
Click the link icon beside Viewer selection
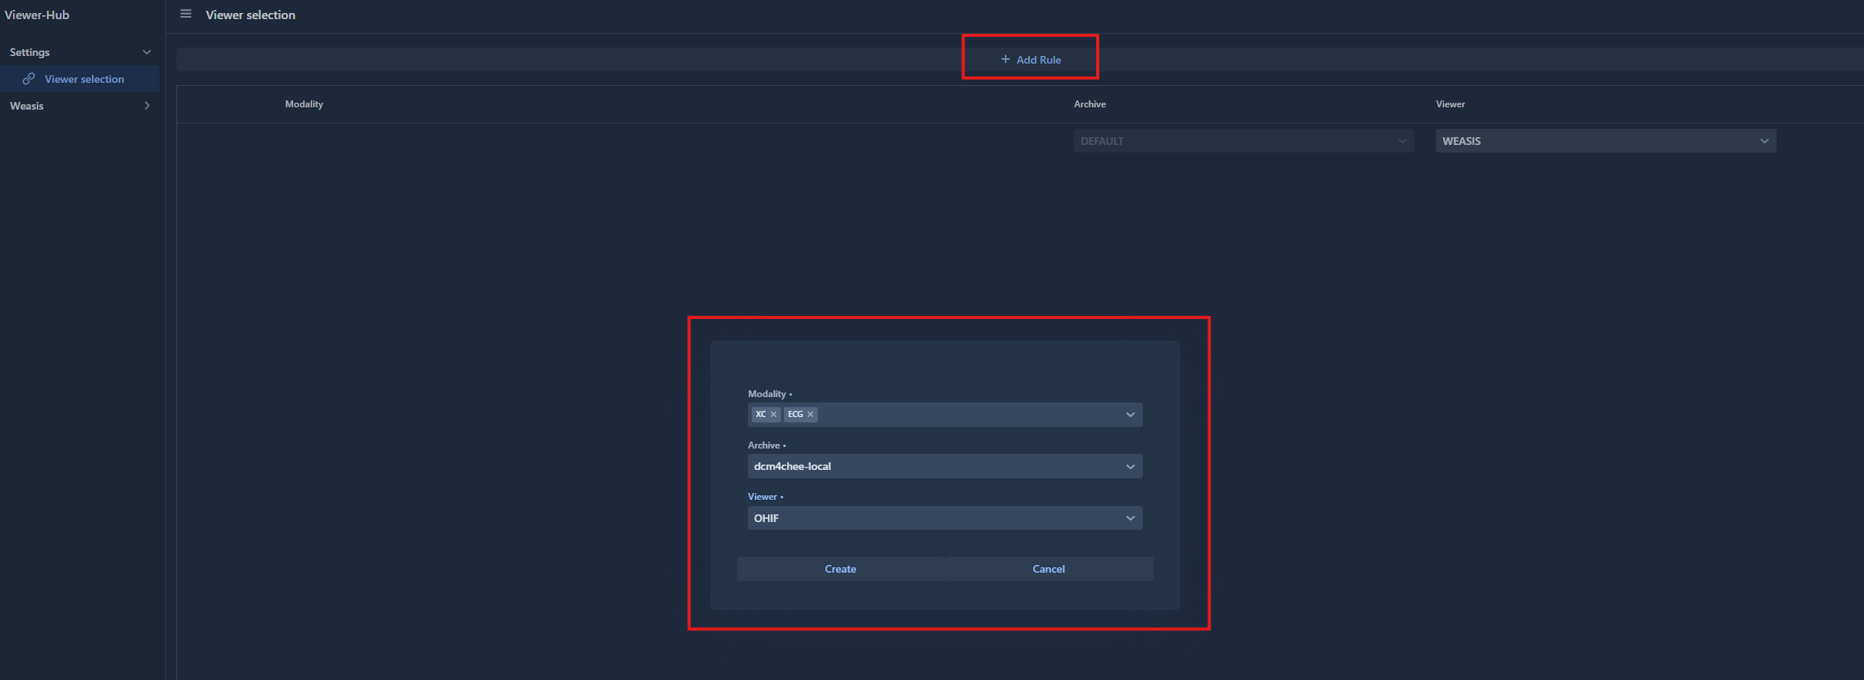29,79
